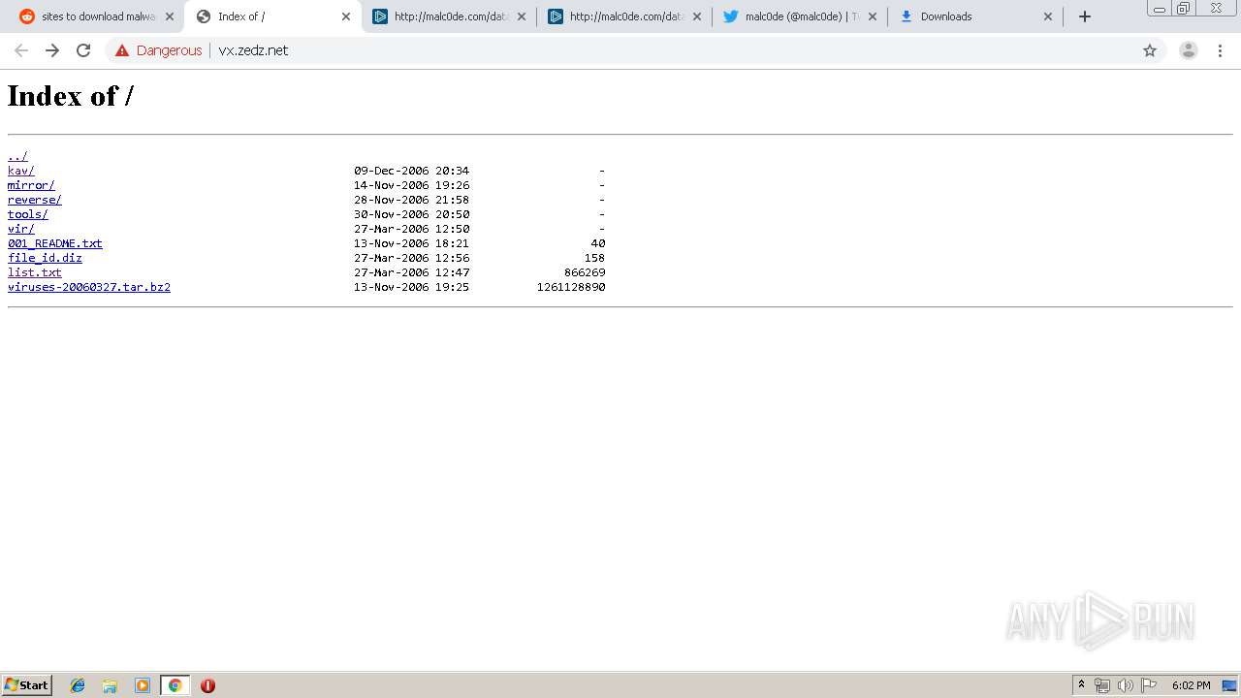Go forward to the next page
The width and height of the screenshot is (1241, 698).
tap(52, 50)
